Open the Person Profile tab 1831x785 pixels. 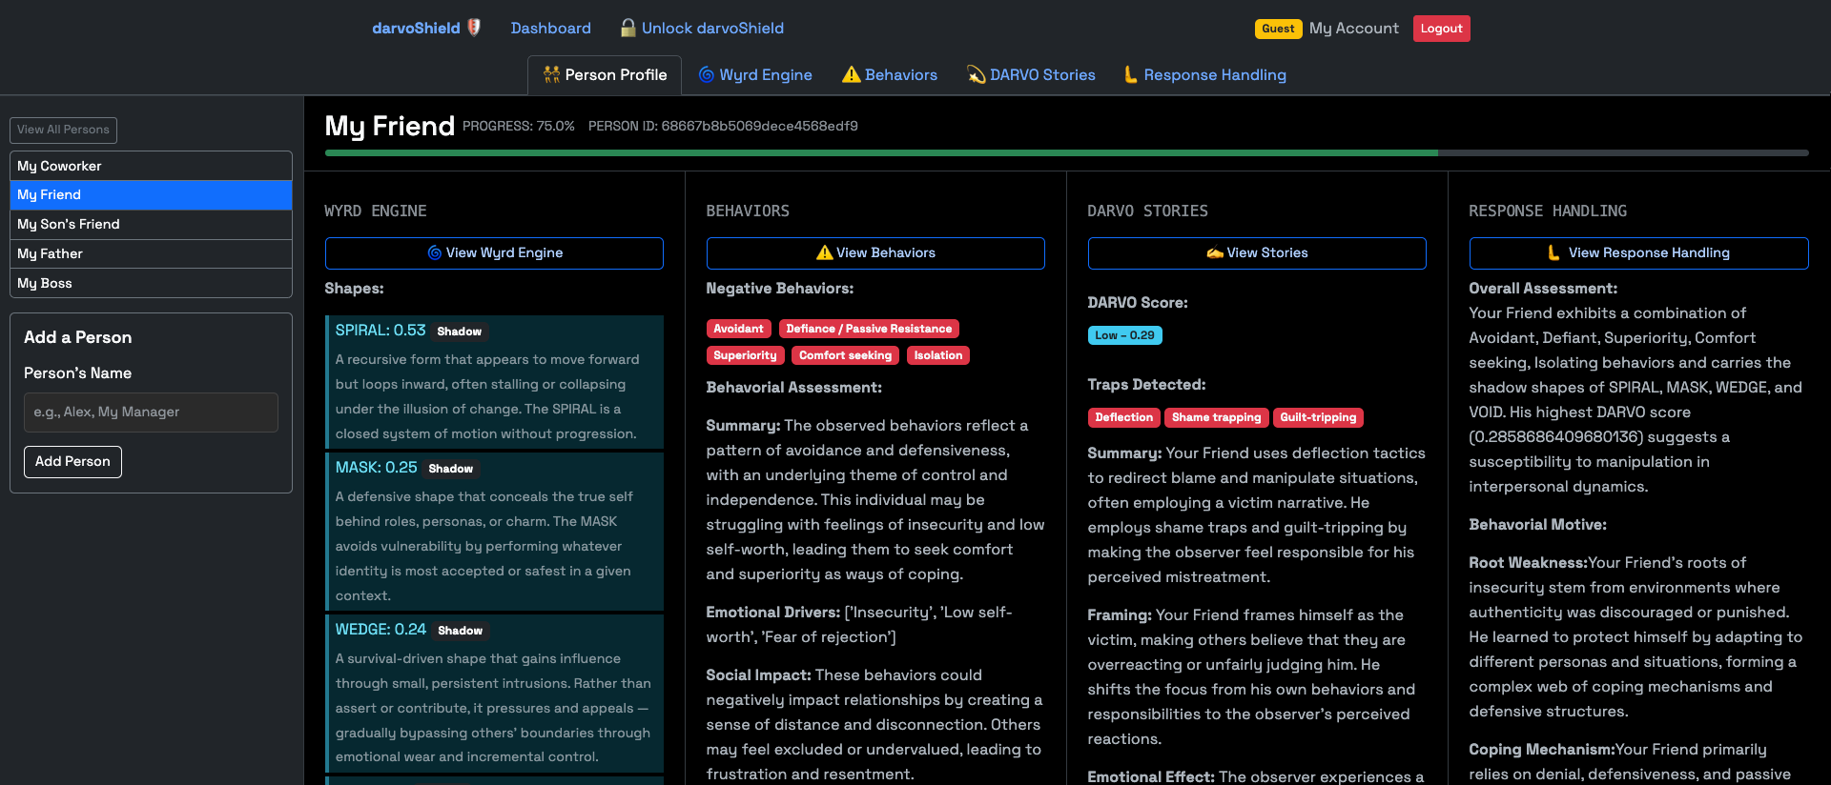[605, 74]
